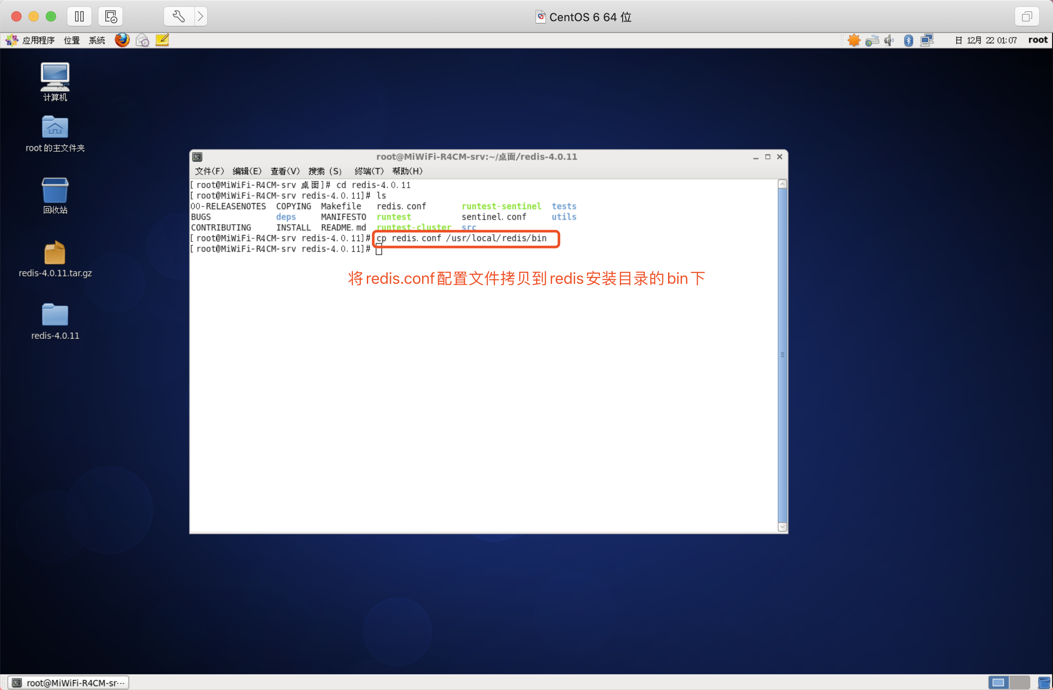
Task: Open the Firefox browser launcher icon
Action: coord(122,40)
